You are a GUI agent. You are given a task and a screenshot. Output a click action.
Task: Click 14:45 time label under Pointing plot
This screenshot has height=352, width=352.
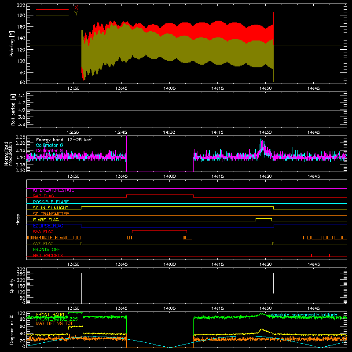[x=314, y=88]
